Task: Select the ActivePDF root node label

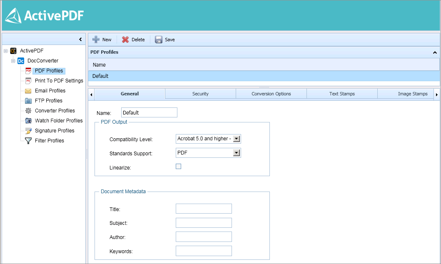Action: coord(32,51)
